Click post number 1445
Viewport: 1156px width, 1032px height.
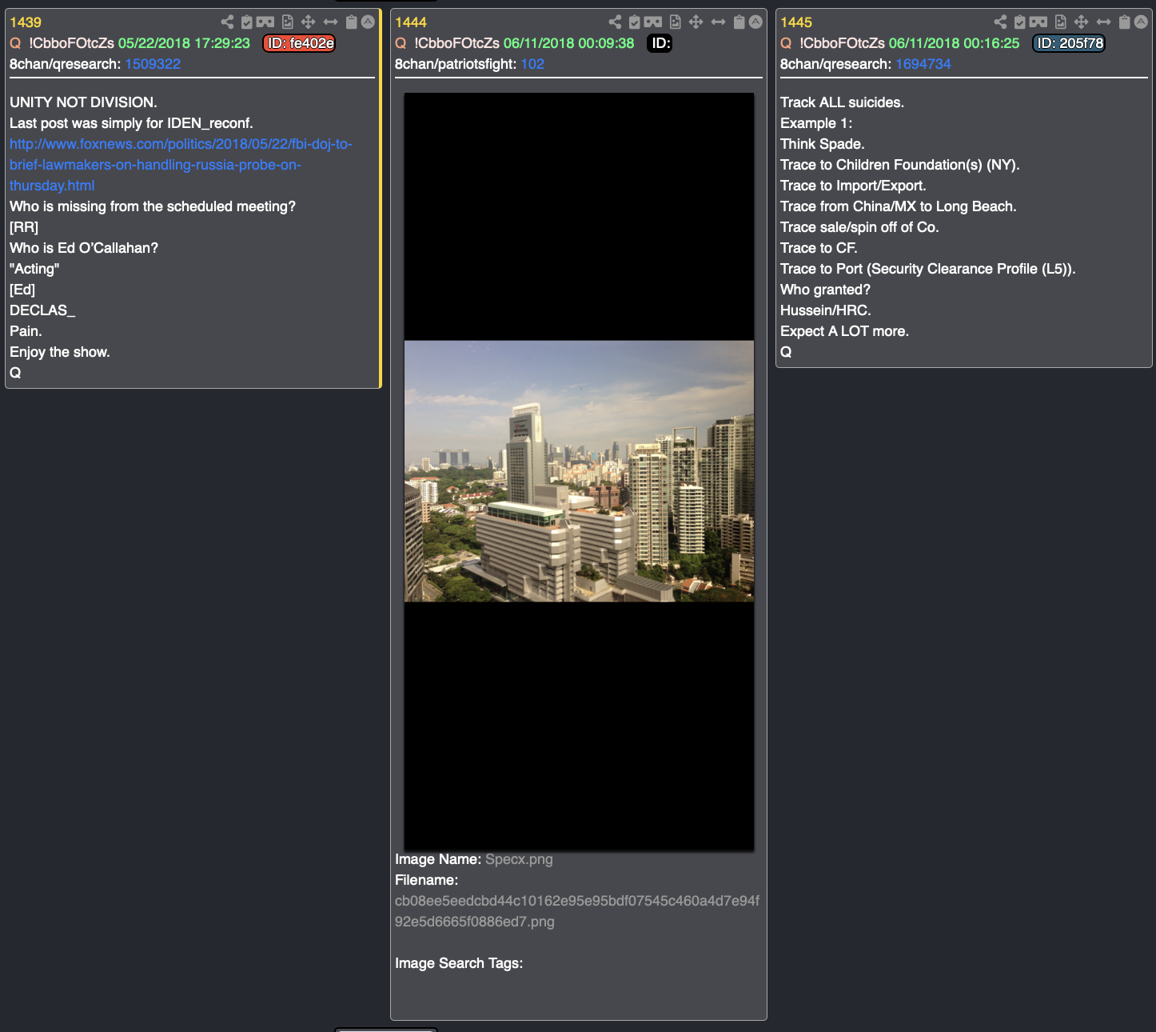796,22
